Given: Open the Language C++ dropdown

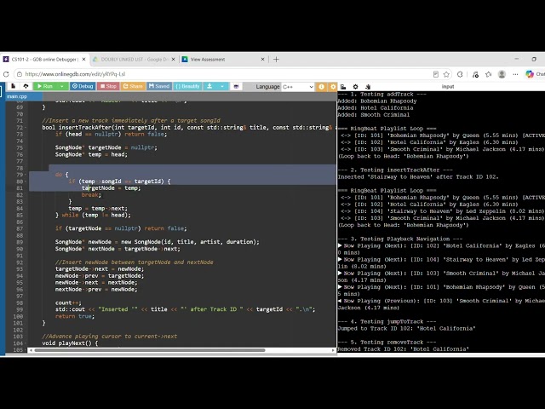Looking at the screenshot, I should click(298, 87).
